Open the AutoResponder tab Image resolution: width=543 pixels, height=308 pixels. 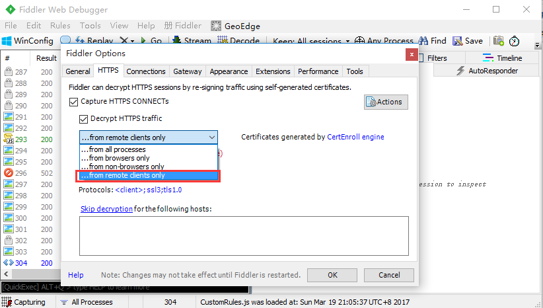pyautogui.click(x=487, y=71)
